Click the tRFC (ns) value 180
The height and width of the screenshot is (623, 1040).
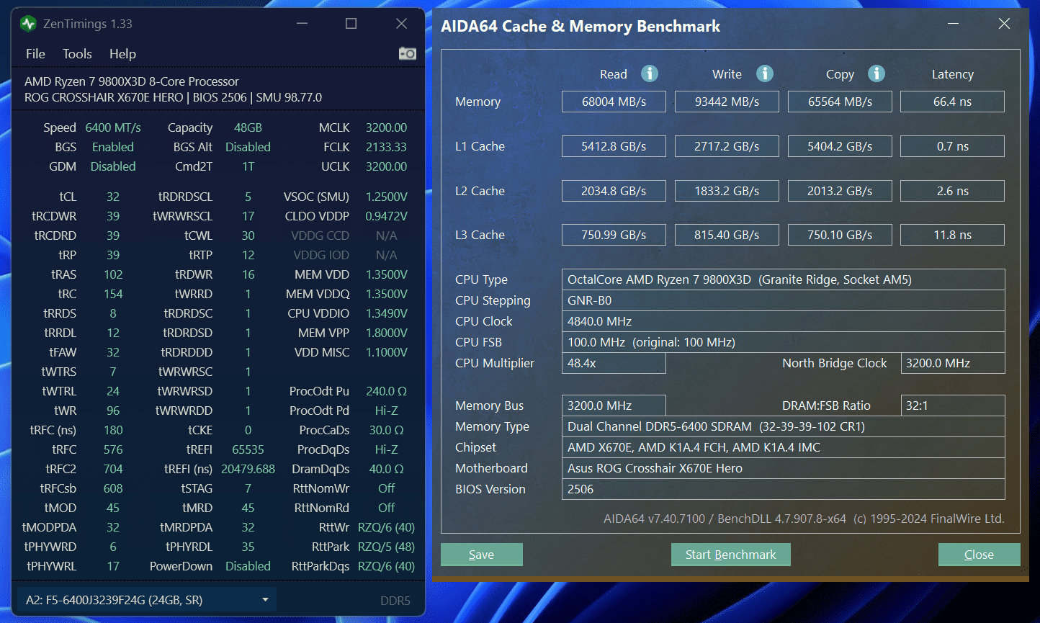tap(113, 430)
